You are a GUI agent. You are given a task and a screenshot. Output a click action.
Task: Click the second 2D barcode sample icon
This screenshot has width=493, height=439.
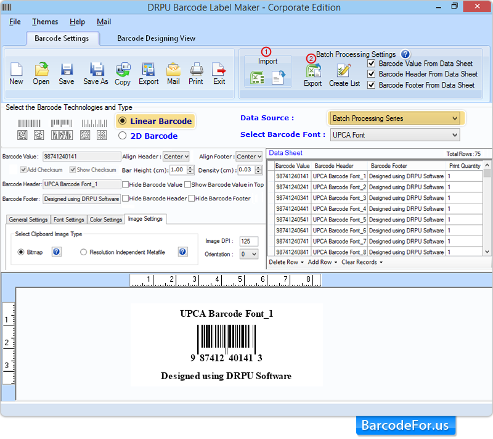pyautogui.click(x=39, y=135)
